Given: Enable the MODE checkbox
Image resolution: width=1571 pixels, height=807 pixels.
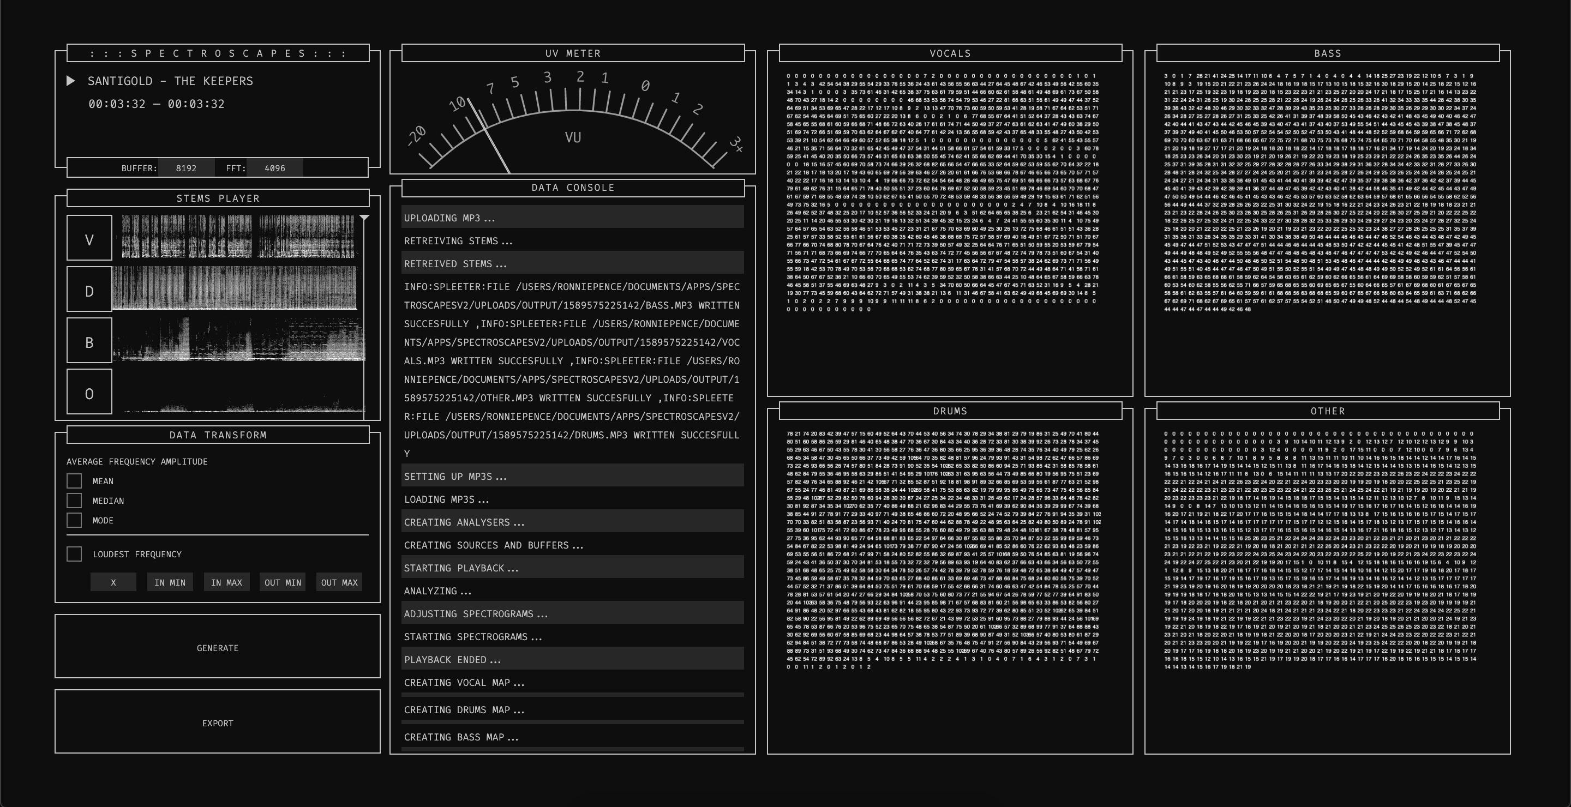Looking at the screenshot, I should 74,520.
